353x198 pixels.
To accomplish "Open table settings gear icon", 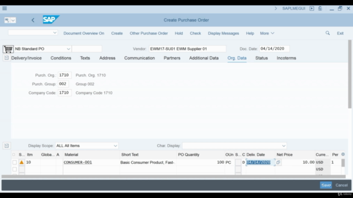I will click(343, 154).
